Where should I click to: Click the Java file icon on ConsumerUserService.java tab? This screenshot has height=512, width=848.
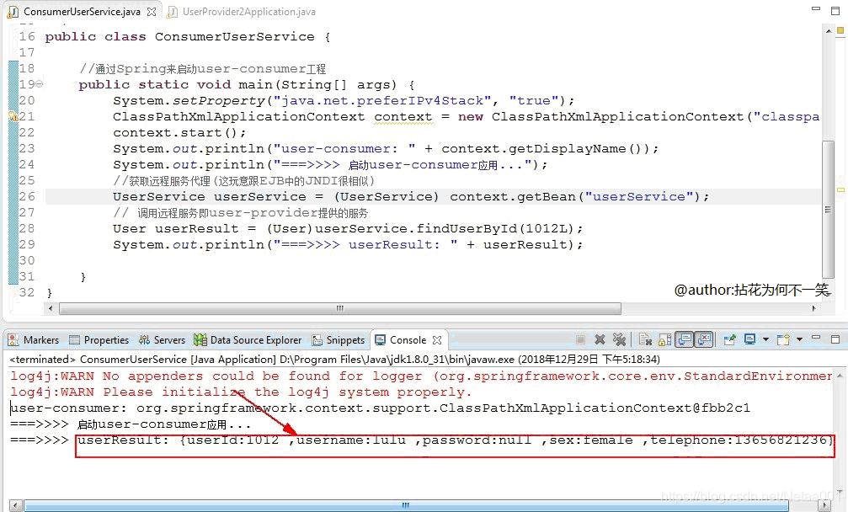tap(13, 11)
